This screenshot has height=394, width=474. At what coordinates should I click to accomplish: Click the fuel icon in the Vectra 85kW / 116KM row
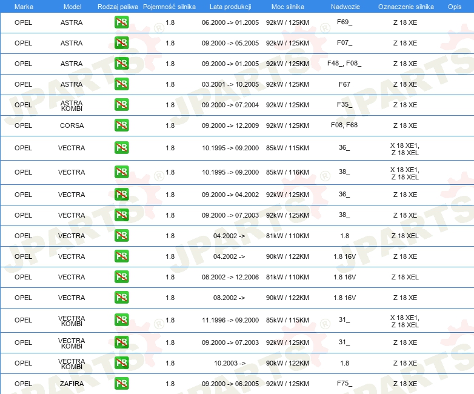[121, 172]
